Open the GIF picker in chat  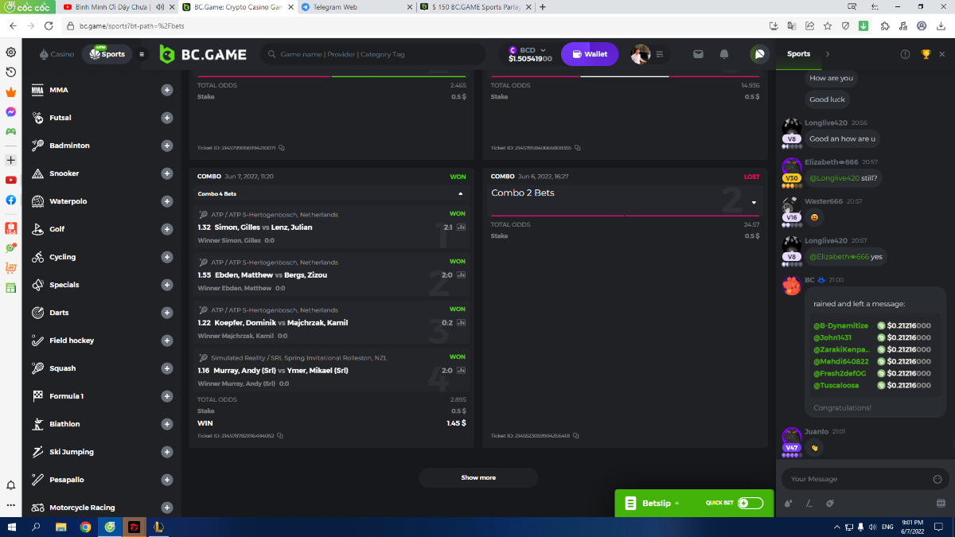(x=941, y=503)
